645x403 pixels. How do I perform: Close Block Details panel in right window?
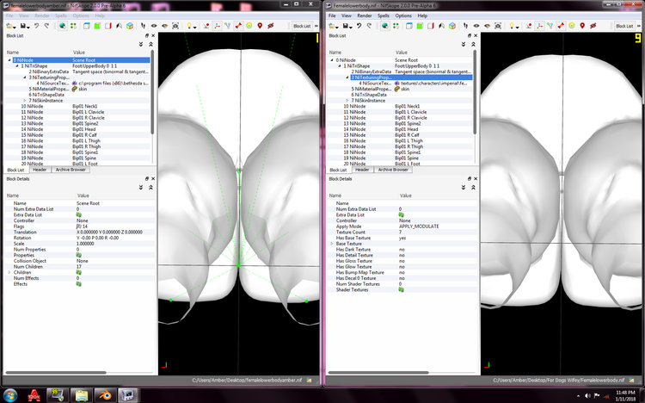tap(476, 179)
